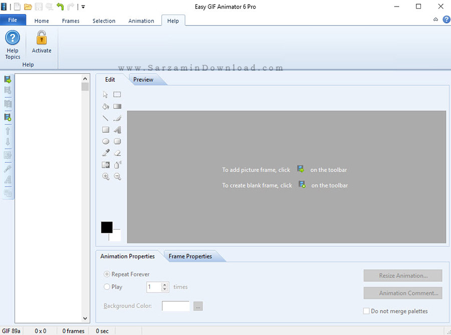Select the gradient fill tool

click(117, 106)
